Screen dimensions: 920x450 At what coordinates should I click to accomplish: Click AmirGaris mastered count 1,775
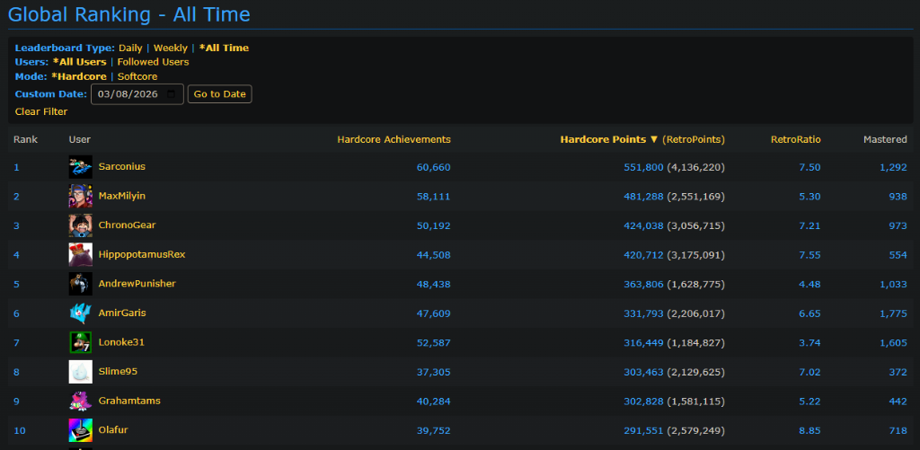coord(894,313)
